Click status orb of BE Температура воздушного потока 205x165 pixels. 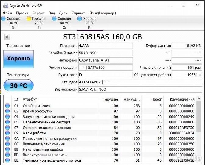click(8, 160)
